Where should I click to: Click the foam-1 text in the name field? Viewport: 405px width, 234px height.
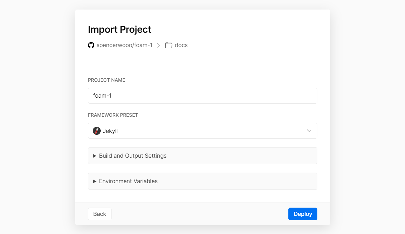[x=102, y=96]
